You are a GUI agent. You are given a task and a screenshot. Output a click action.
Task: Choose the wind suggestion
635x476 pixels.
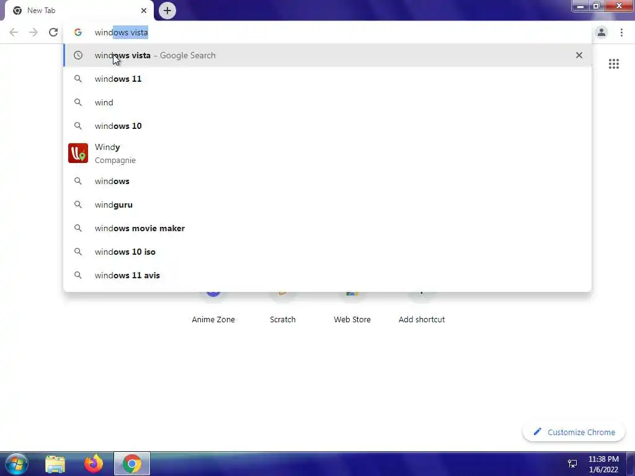[327, 102]
